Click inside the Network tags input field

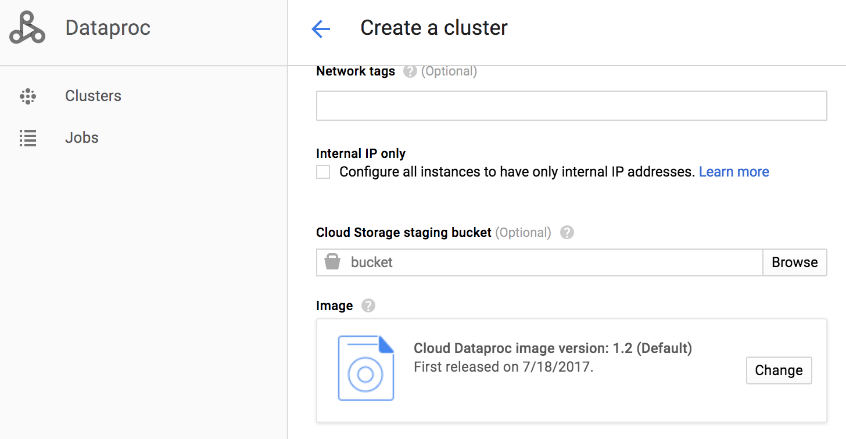571,105
